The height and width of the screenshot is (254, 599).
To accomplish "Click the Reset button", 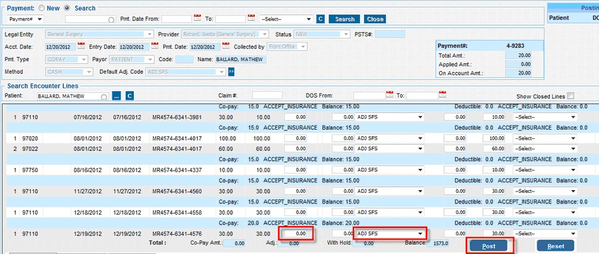I will point(556,246).
